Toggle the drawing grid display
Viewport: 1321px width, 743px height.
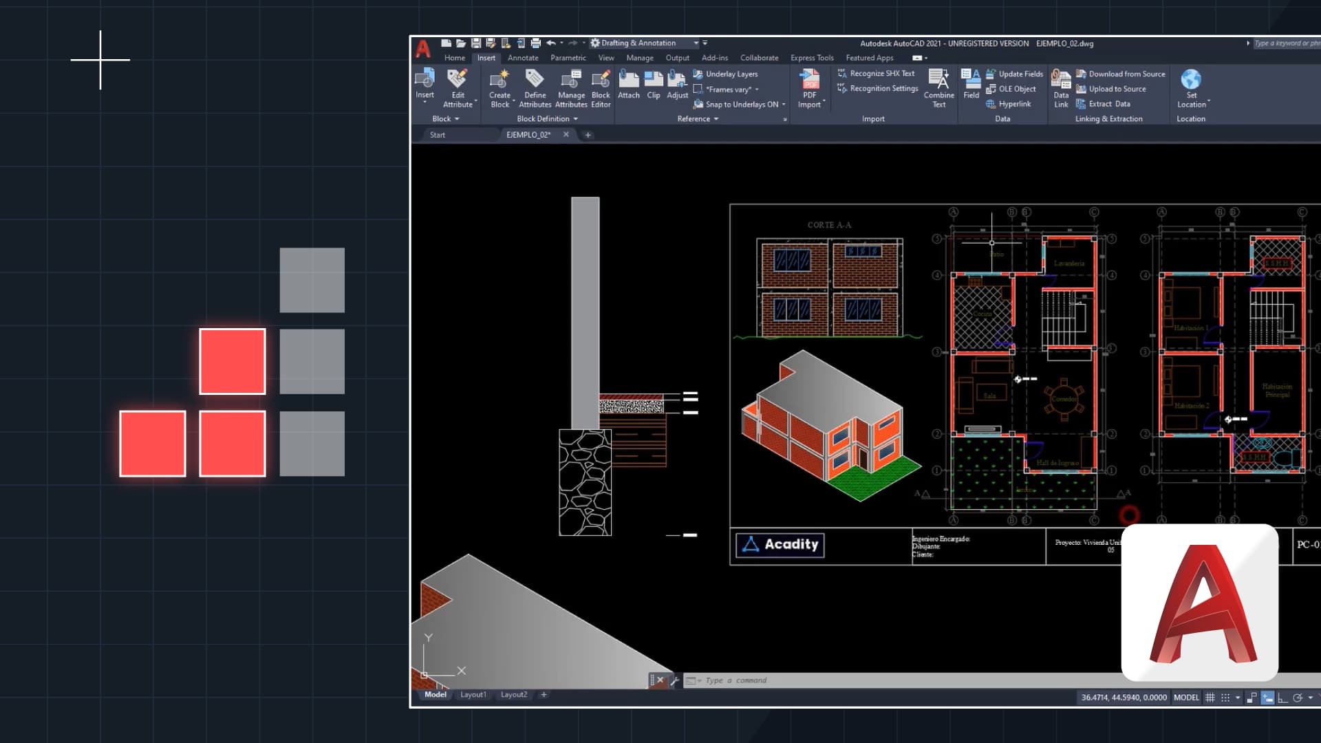tap(1210, 698)
